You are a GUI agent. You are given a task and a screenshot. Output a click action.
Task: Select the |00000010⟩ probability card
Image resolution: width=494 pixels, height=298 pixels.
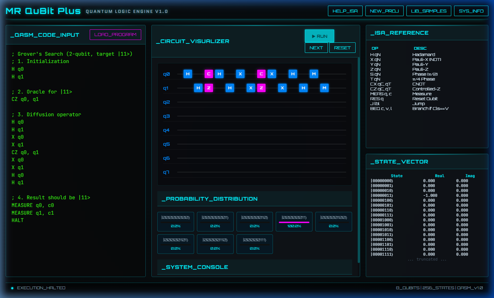click(x=255, y=222)
